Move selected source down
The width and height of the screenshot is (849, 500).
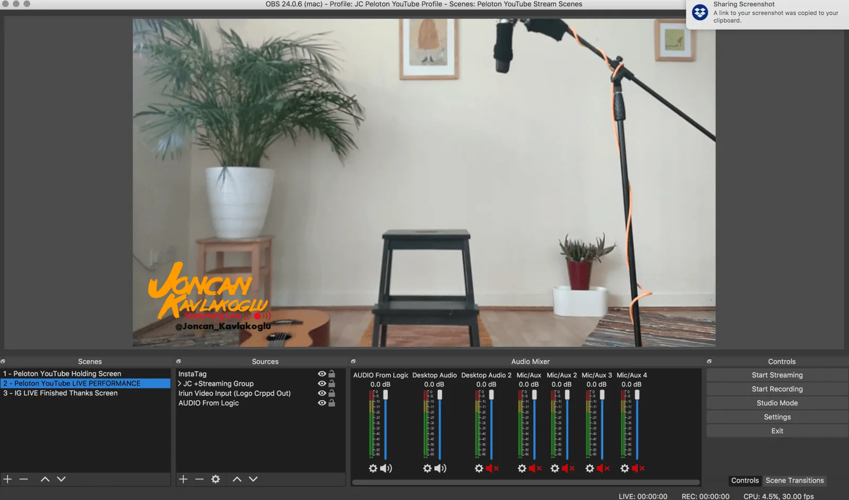point(254,479)
